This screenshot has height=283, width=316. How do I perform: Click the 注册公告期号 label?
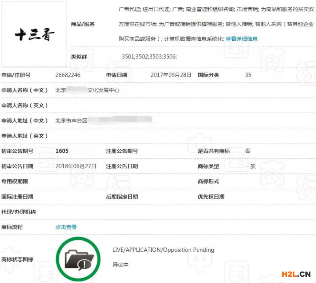[x=122, y=151]
